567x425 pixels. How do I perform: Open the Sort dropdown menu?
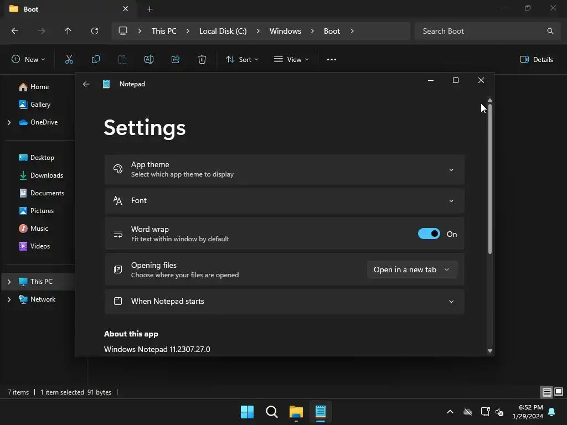pyautogui.click(x=242, y=60)
